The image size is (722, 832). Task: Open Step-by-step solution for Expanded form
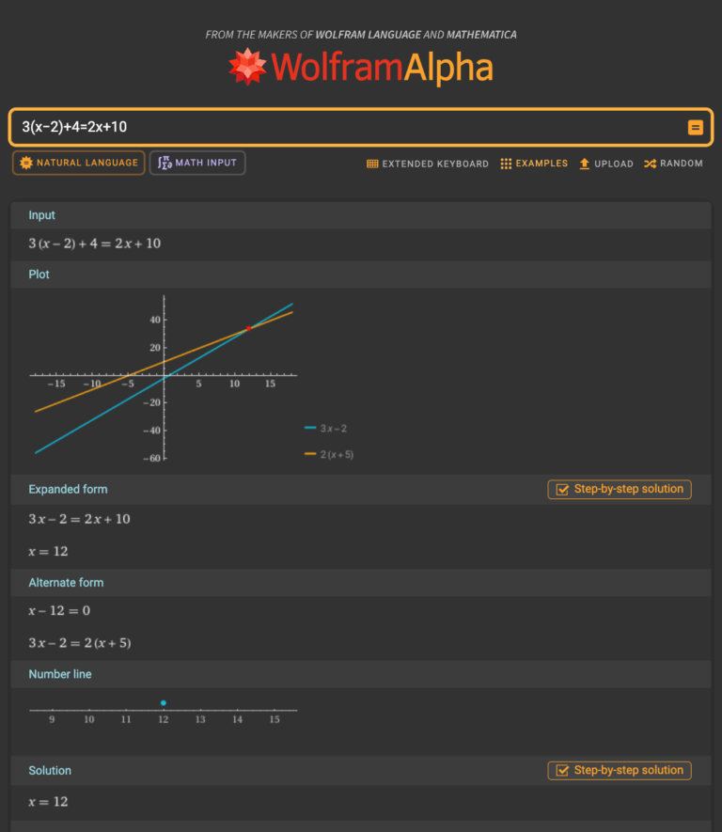pos(619,489)
